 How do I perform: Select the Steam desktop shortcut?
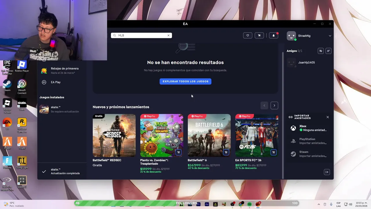(x=7, y=86)
